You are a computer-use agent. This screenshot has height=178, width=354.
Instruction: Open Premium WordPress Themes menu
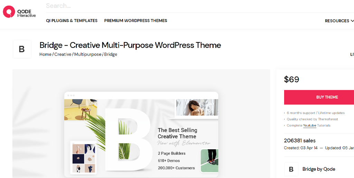(x=136, y=20)
